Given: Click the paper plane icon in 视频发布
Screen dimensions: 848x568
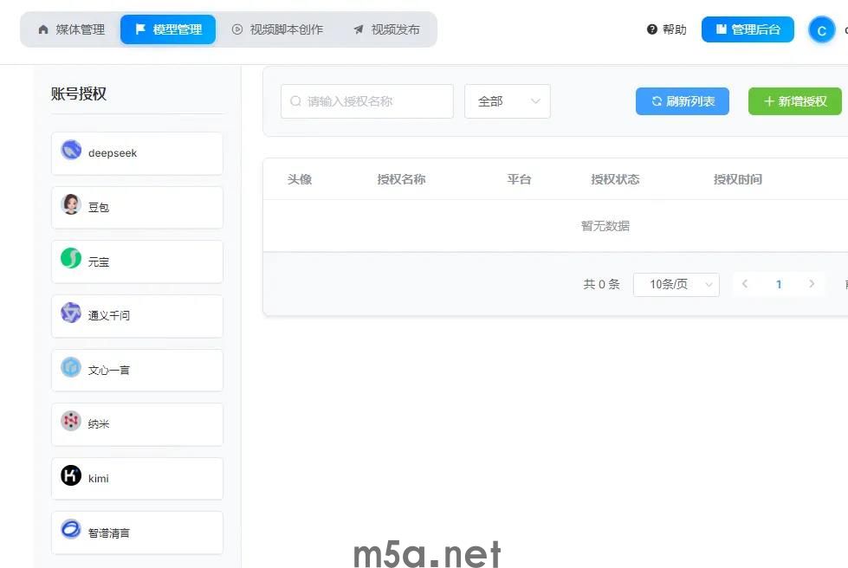Looking at the screenshot, I should [358, 29].
